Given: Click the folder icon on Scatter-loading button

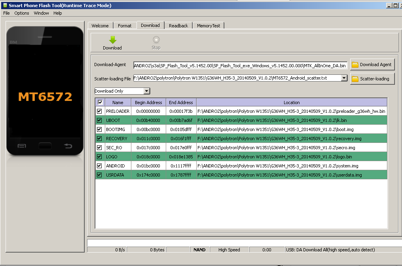Looking at the screenshot, I should coord(356,78).
